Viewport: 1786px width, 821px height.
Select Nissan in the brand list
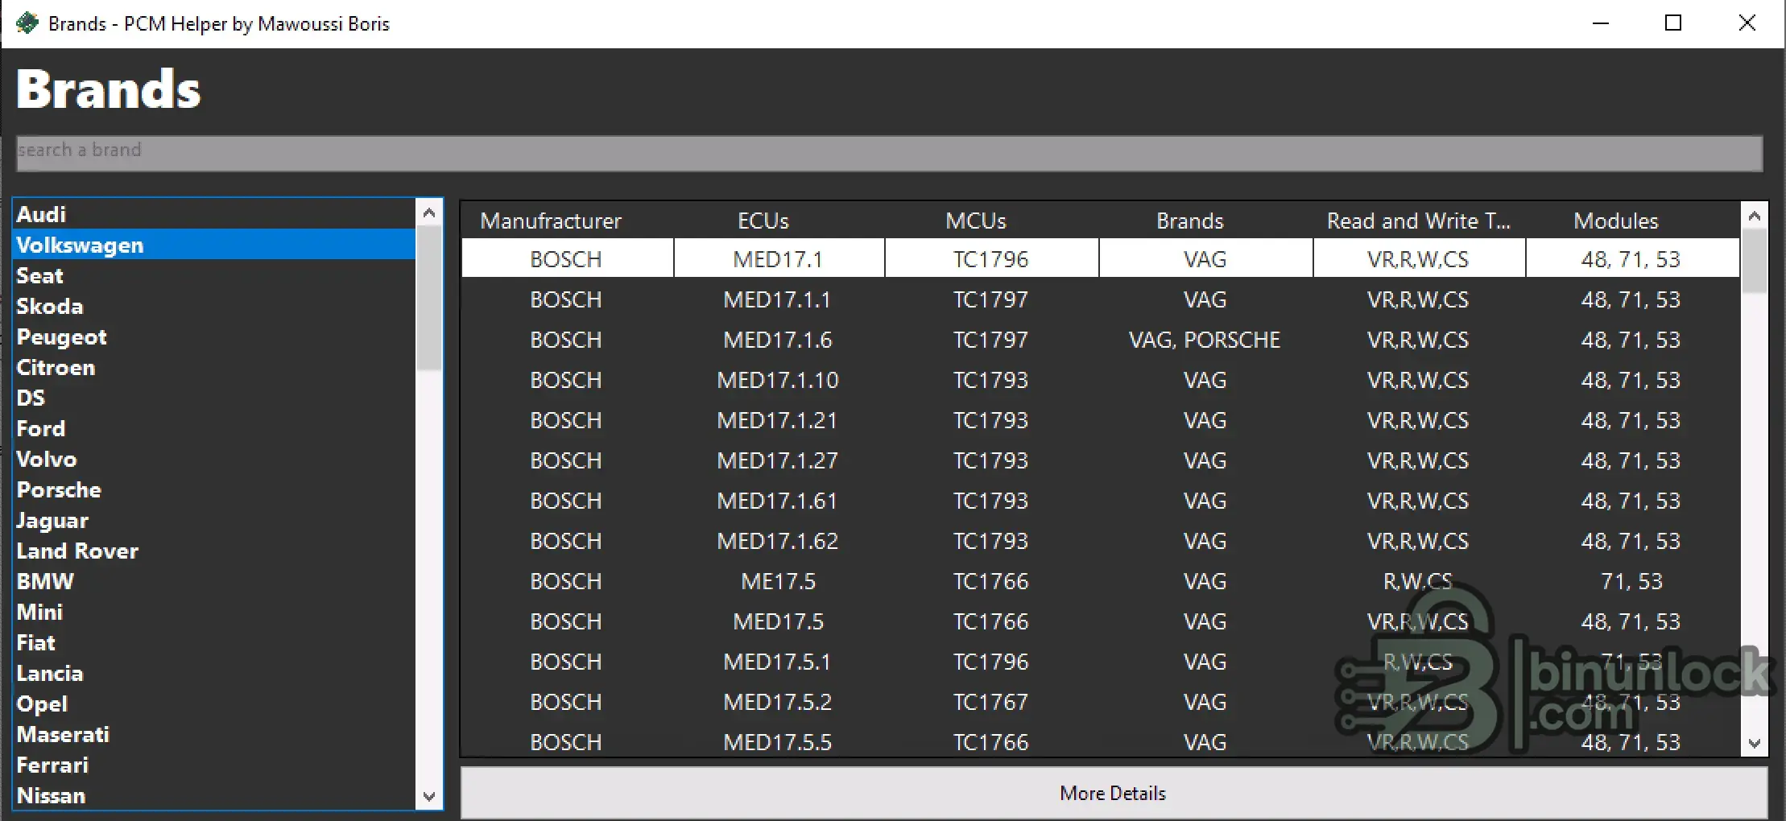214,795
